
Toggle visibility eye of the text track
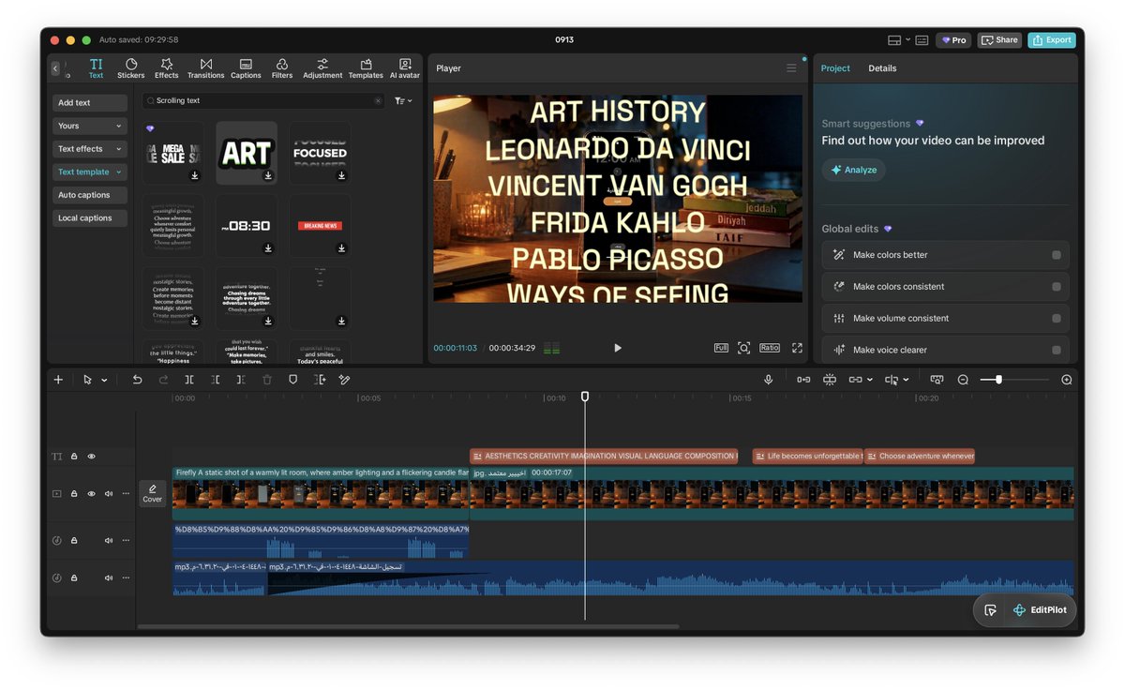click(x=92, y=457)
